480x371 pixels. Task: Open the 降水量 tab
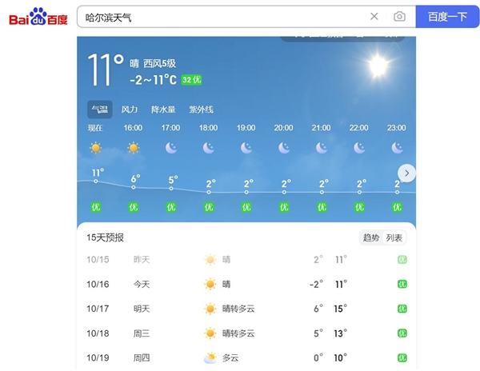(x=163, y=110)
